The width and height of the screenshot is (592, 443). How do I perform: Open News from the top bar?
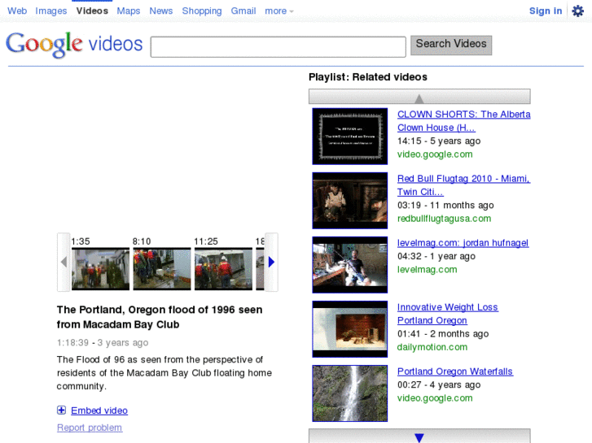tap(161, 11)
